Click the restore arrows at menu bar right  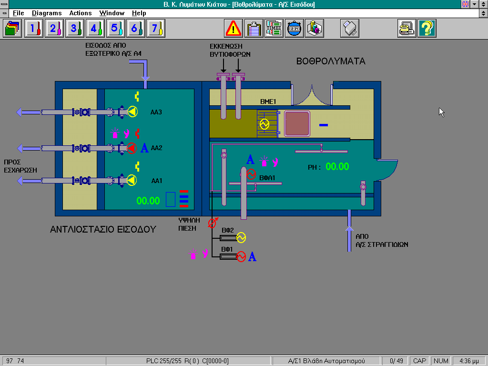(x=484, y=13)
